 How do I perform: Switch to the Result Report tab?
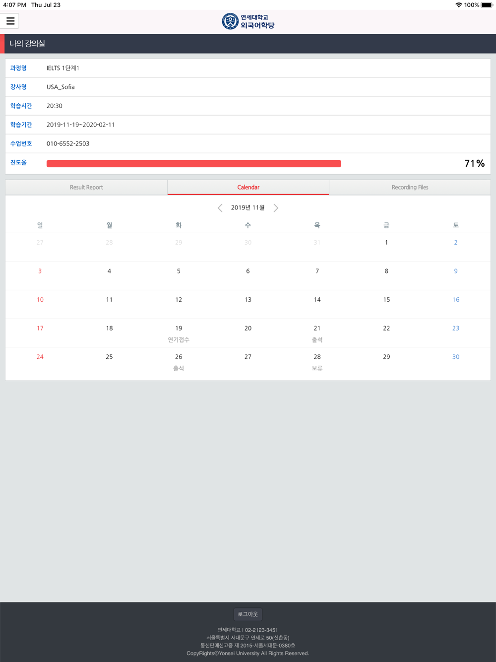(x=86, y=188)
